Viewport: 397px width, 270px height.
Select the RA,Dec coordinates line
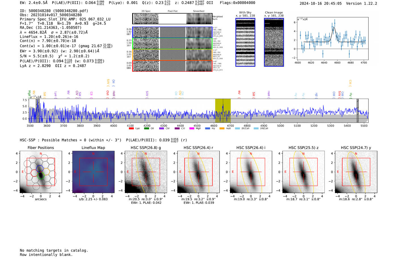(x=50, y=27)
